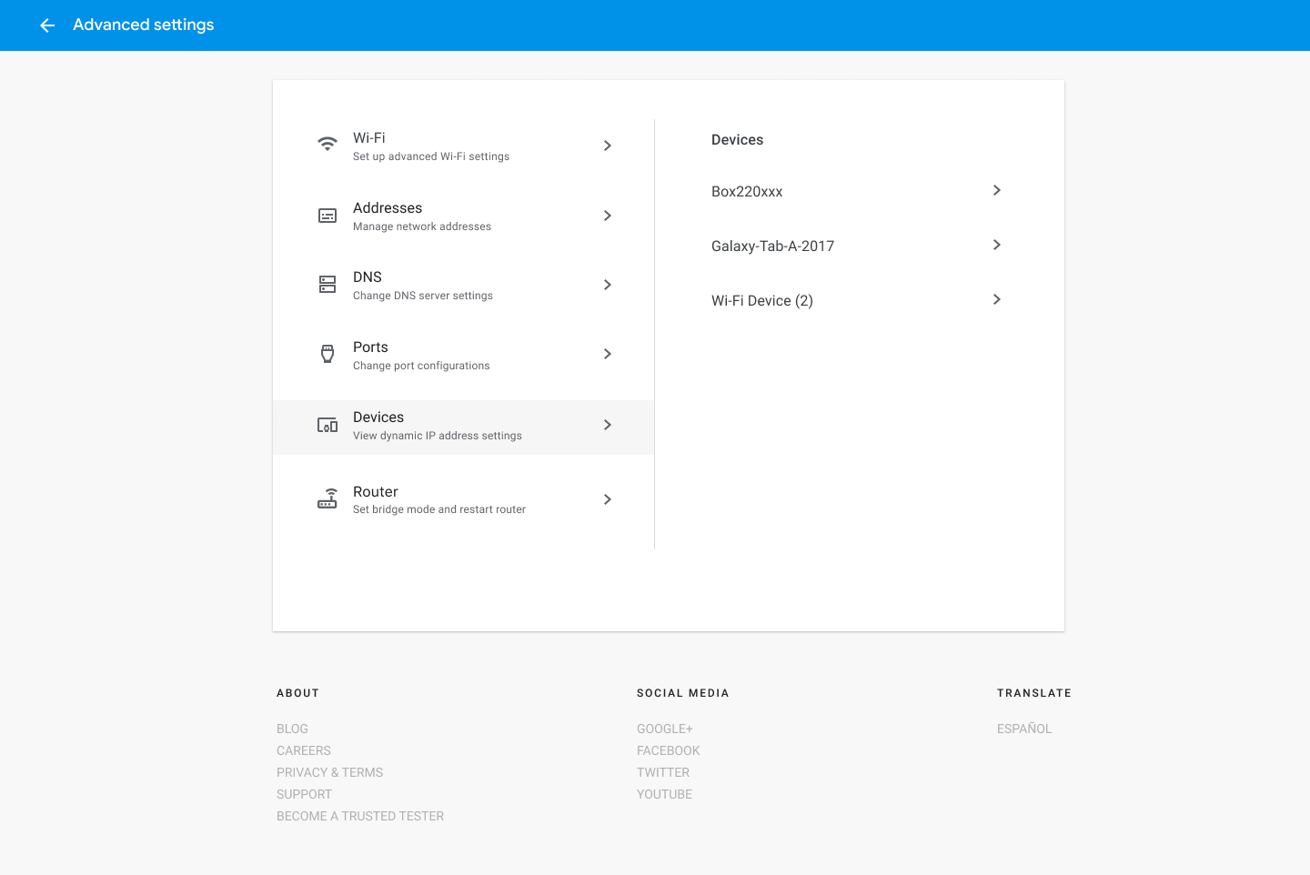
Task: Open the BLOG link
Action: [292, 729]
